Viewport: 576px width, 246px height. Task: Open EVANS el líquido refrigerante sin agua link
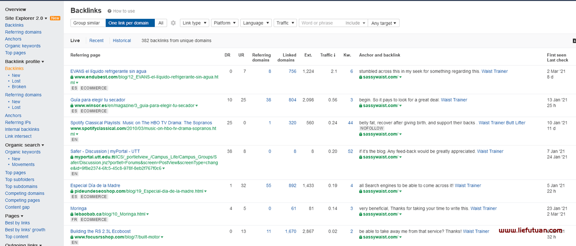[x=108, y=71]
